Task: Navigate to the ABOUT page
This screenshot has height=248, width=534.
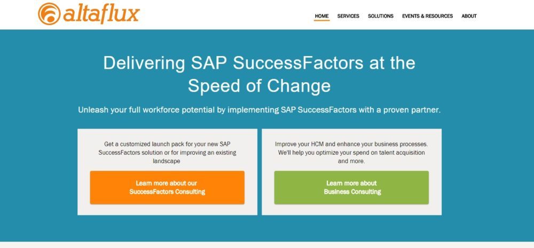Action: pyautogui.click(x=469, y=16)
